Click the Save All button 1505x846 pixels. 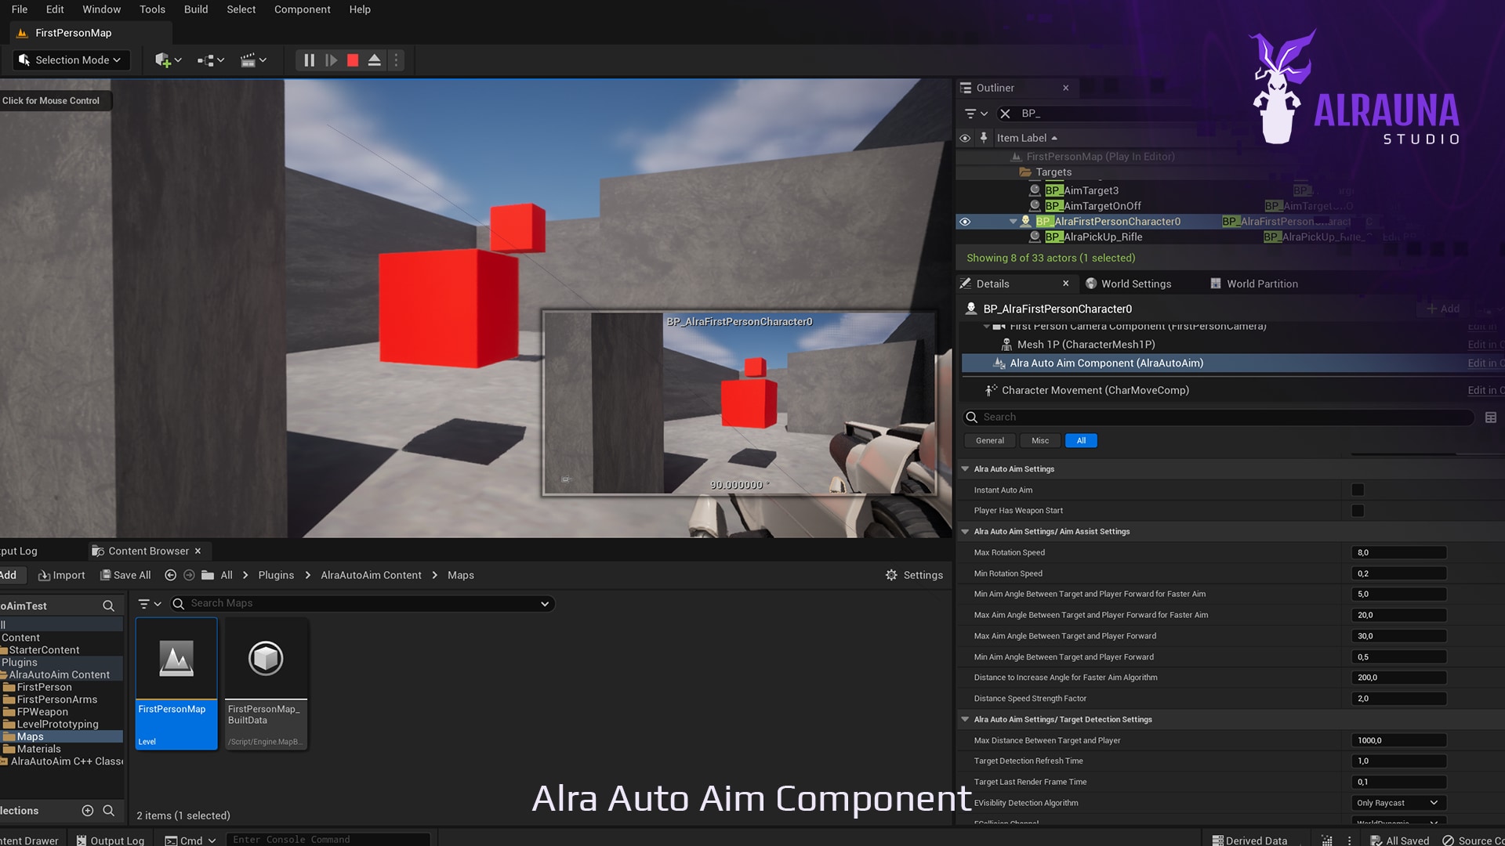(125, 575)
